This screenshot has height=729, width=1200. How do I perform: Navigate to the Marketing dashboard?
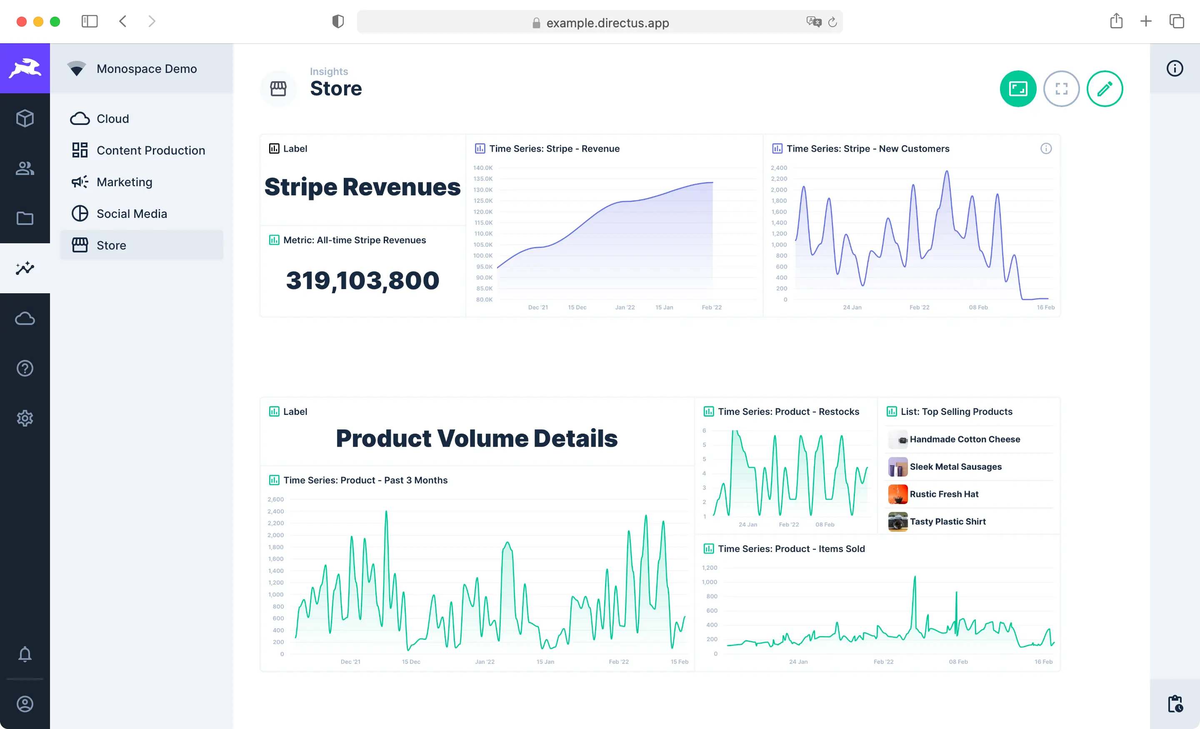point(125,182)
